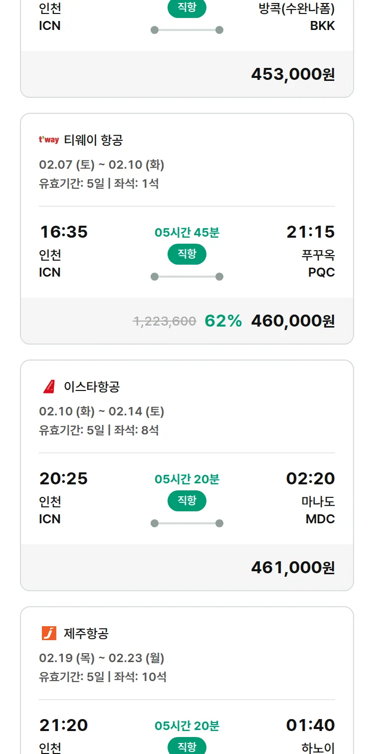Select the 453,000원 Bangkok fare

[293, 74]
